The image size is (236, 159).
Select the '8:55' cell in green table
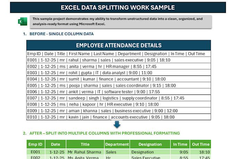(x=180, y=157)
